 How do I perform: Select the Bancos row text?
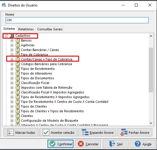[x=26, y=40]
